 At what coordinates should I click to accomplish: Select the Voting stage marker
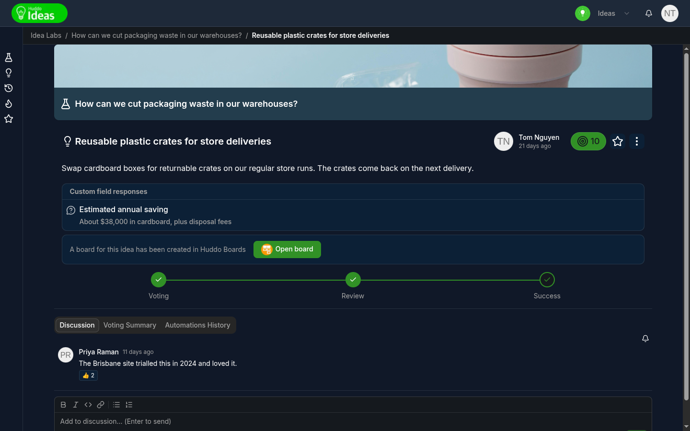(159, 280)
